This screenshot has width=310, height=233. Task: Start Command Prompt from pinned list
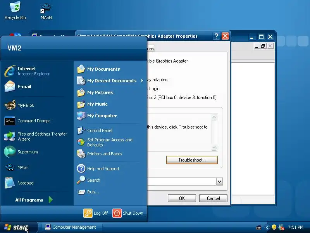tap(37, 121)
